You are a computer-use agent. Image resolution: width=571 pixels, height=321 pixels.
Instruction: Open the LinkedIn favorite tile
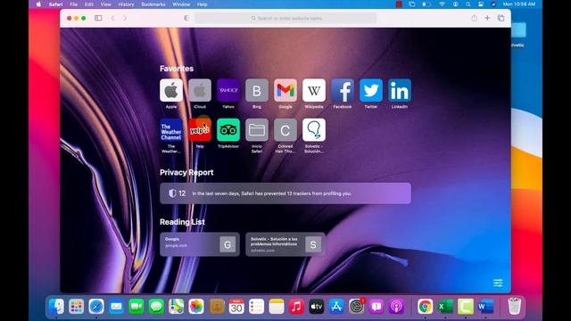[x=400, y=90]
